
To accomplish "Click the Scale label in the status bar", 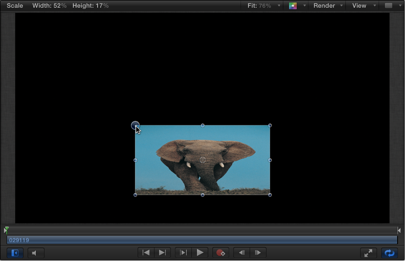I will [x=14, y=6].
